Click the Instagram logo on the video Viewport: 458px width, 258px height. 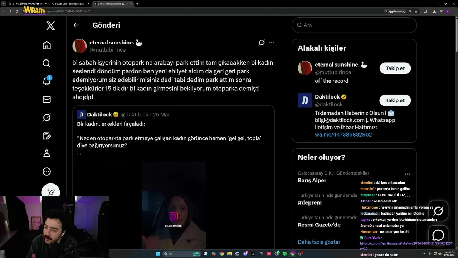coord(174,216)
